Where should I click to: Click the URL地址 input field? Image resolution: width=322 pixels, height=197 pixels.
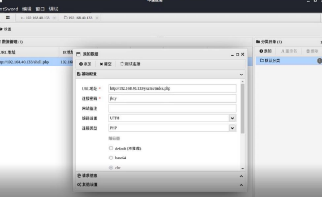tap(172, 88)
